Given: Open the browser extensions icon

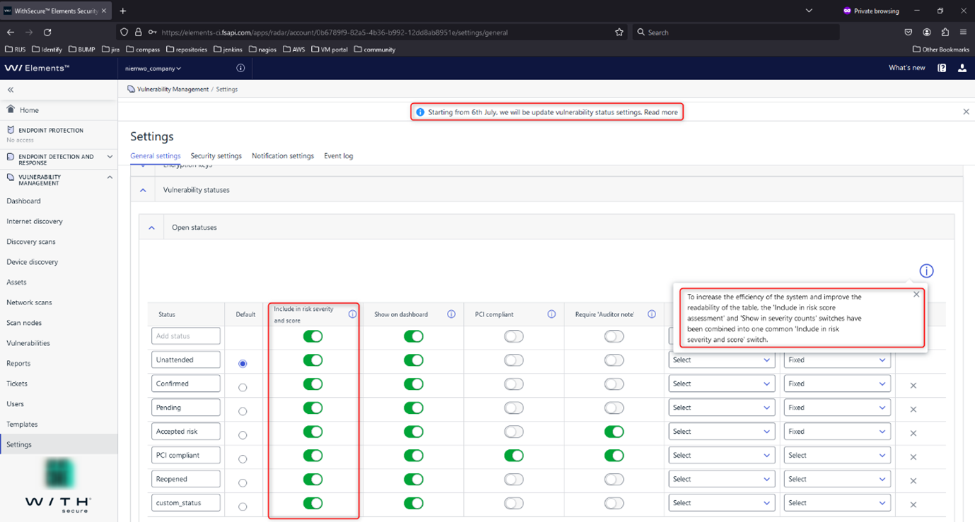Looking at the screenshot, I should 945,32.
